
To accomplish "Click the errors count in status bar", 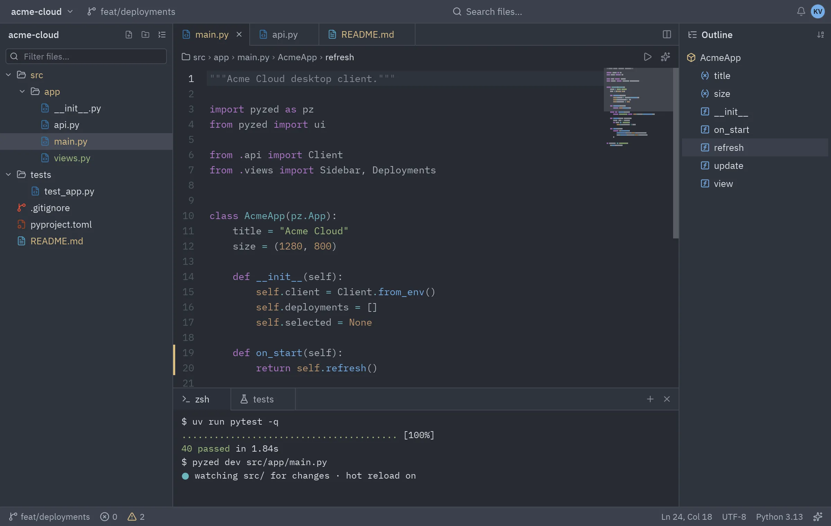I will (109, 517).
